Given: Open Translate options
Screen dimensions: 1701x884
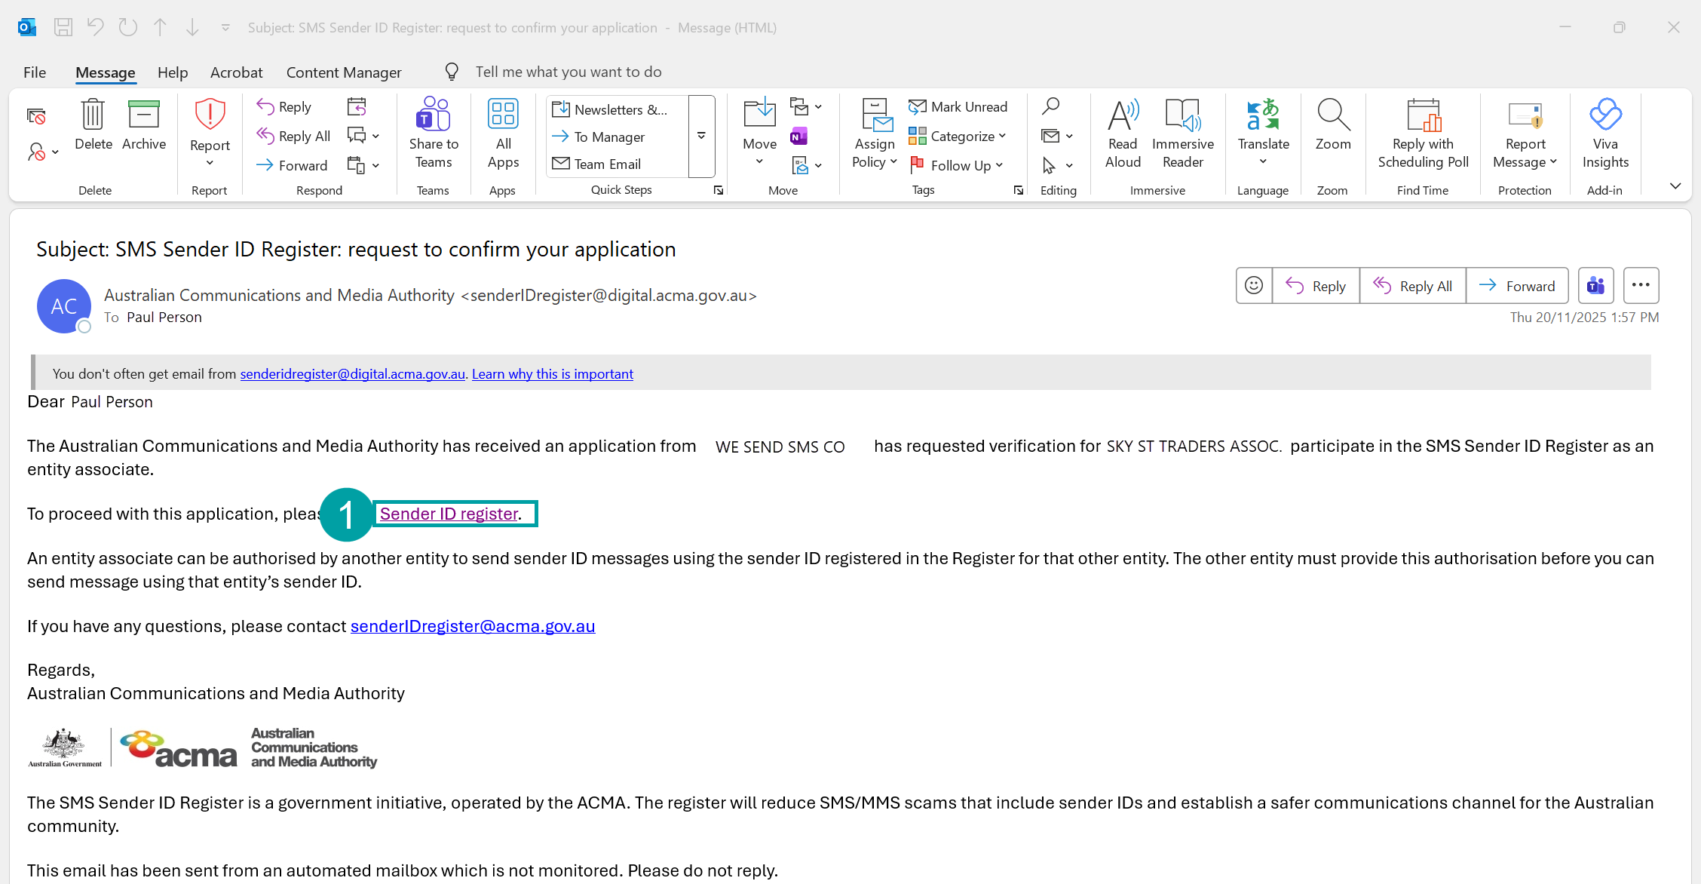Looking at the screenshot, I should tap(1263, 134).
